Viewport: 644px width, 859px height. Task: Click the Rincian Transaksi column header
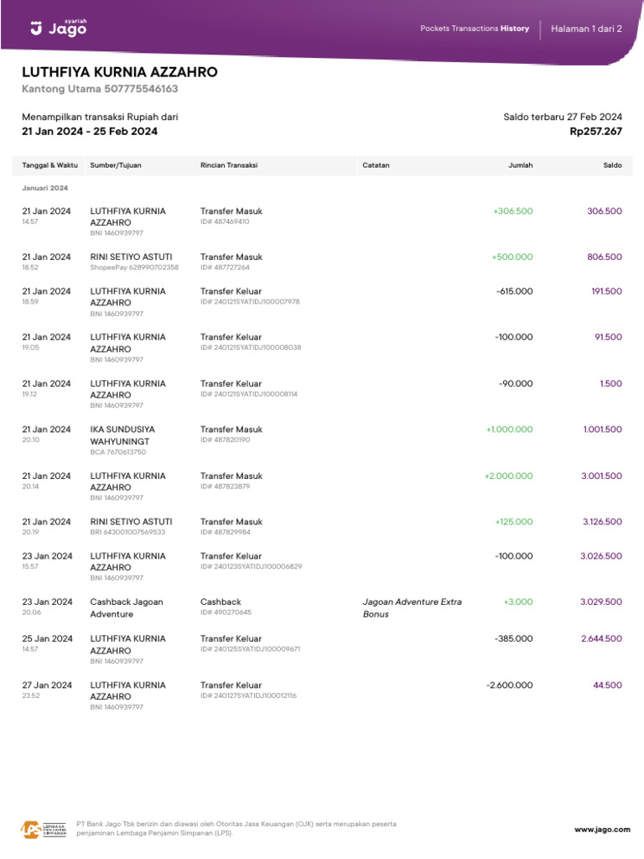229,165
